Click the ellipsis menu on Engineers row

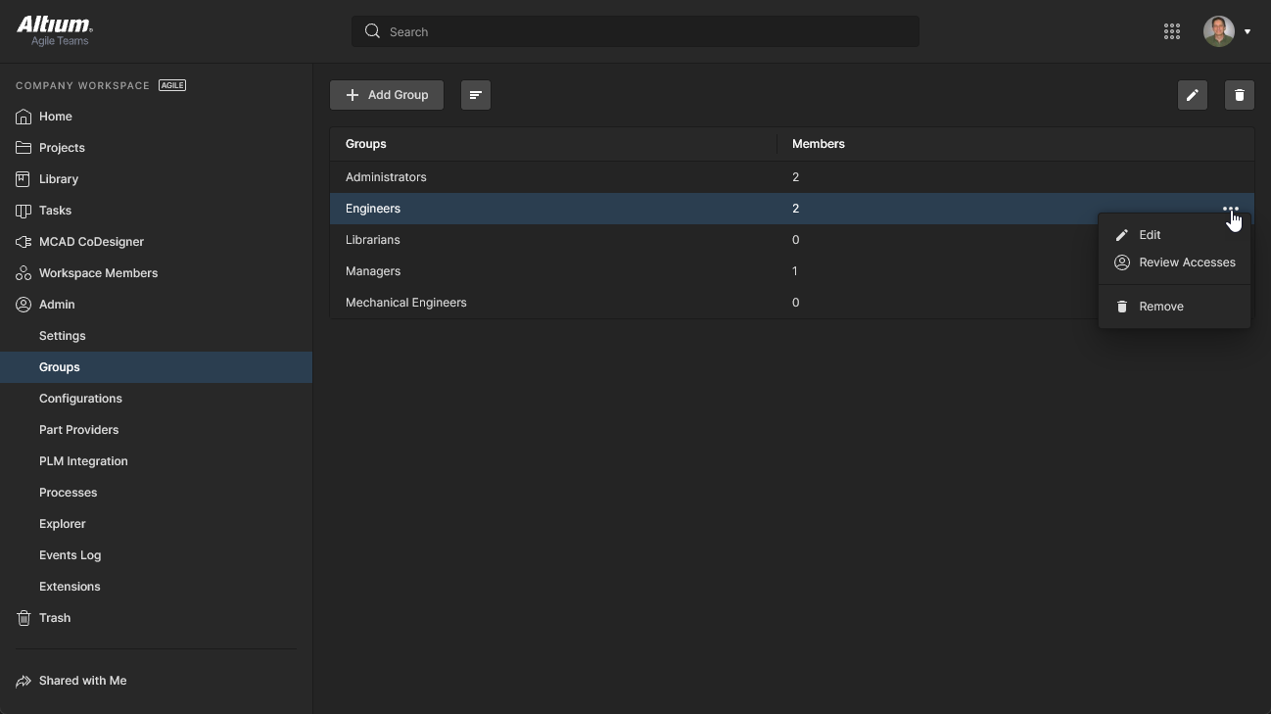1231,209
